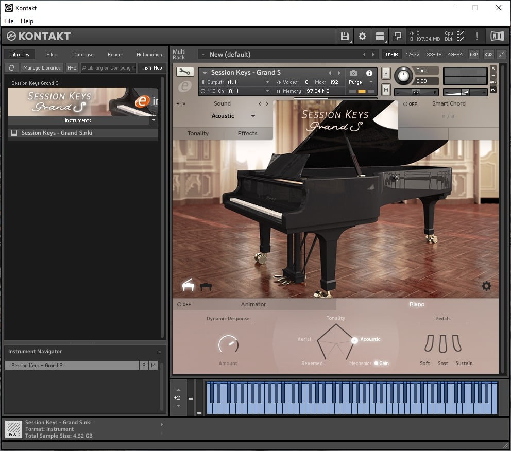This screenshot has height=451, width=511.
Task: Toggle Smart Chord OFF switch
Action: (x=410, y=104)
